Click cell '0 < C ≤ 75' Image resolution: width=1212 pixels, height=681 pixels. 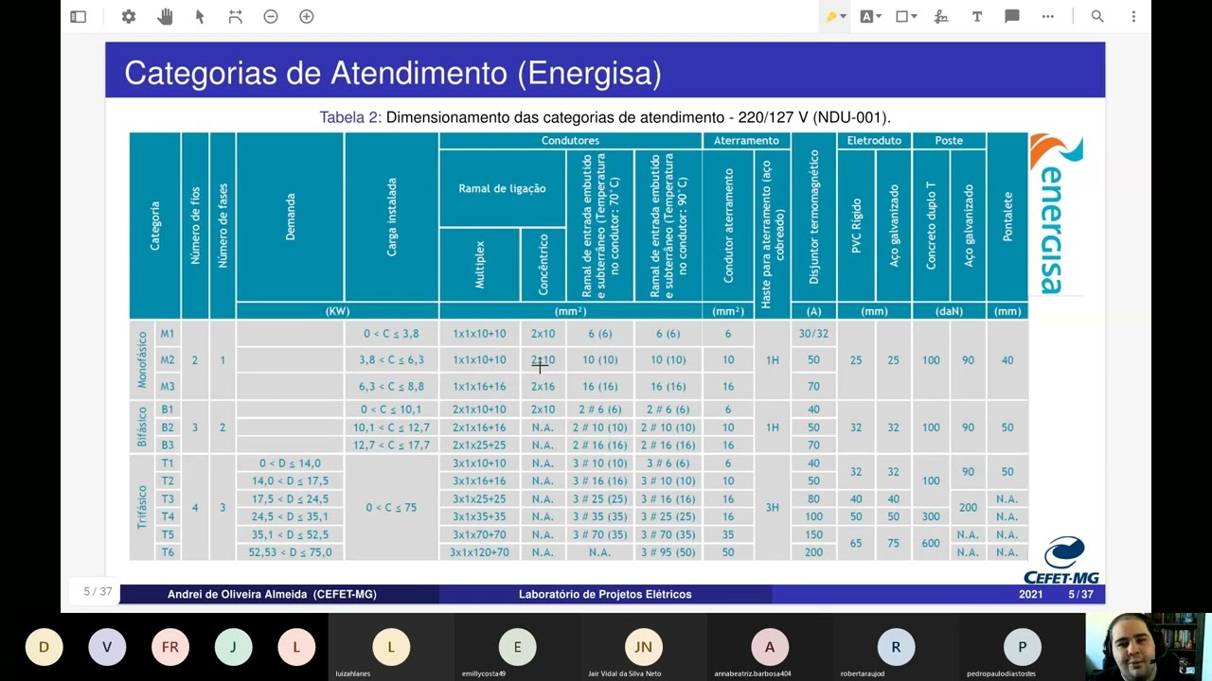(391, 508)
